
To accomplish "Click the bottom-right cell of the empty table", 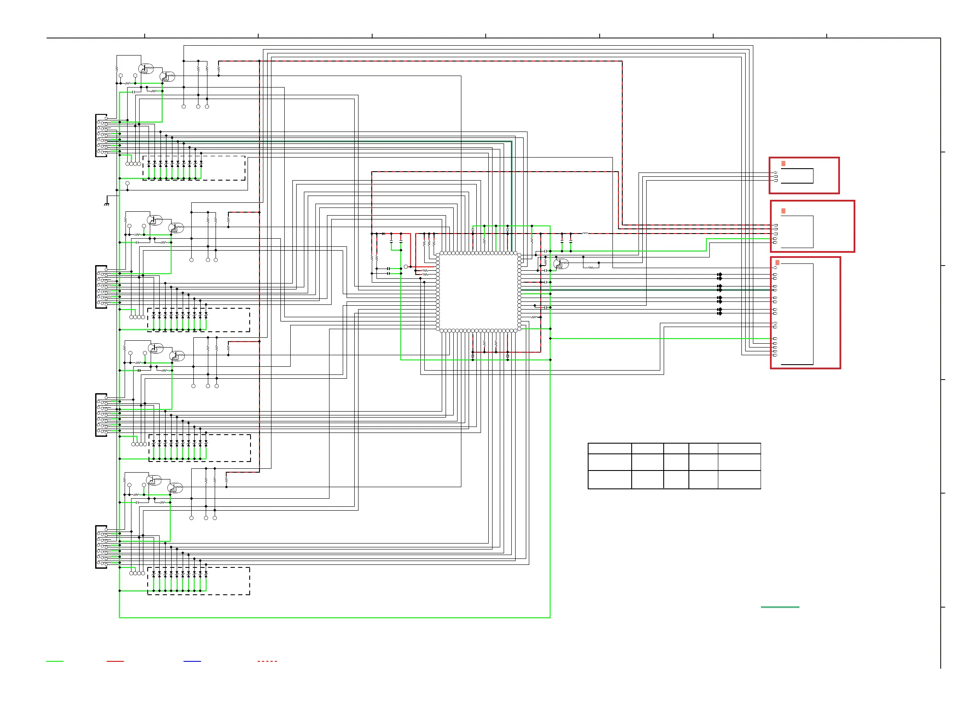I will click(739, 479).
